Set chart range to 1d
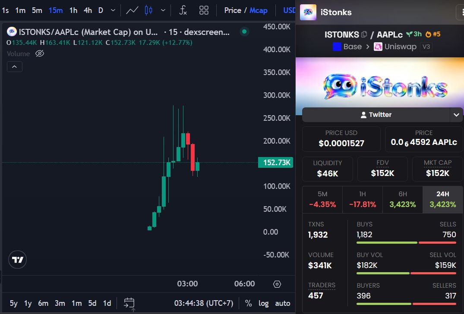Screen dimensions: 464x314 pos(107,303)
